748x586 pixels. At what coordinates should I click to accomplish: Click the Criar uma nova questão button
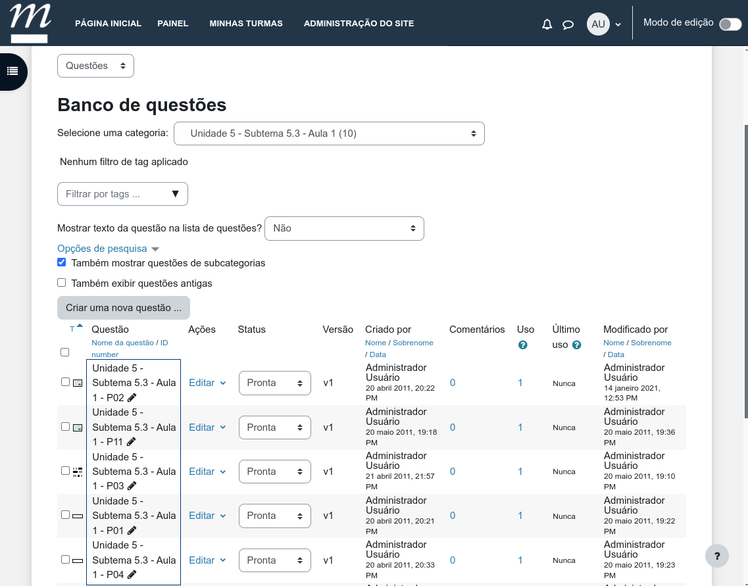tap(124, 308)
